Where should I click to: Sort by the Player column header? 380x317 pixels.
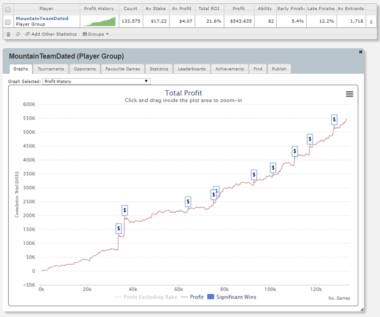click(46, 9)
